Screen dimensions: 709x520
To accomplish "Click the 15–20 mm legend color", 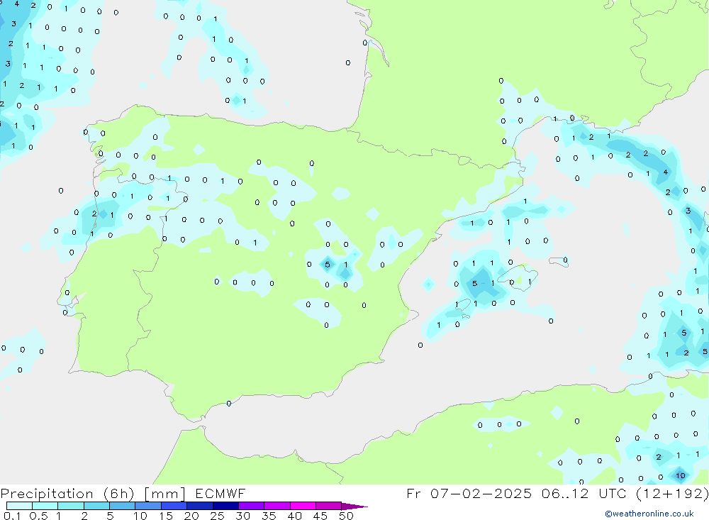I will (x=174, y=506).
